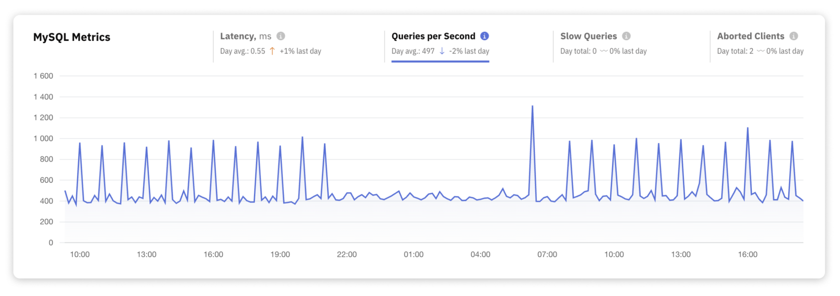Open the Aborted Clients metric view
This screenshot has width=840, height=296.
(x=750, y=36)
